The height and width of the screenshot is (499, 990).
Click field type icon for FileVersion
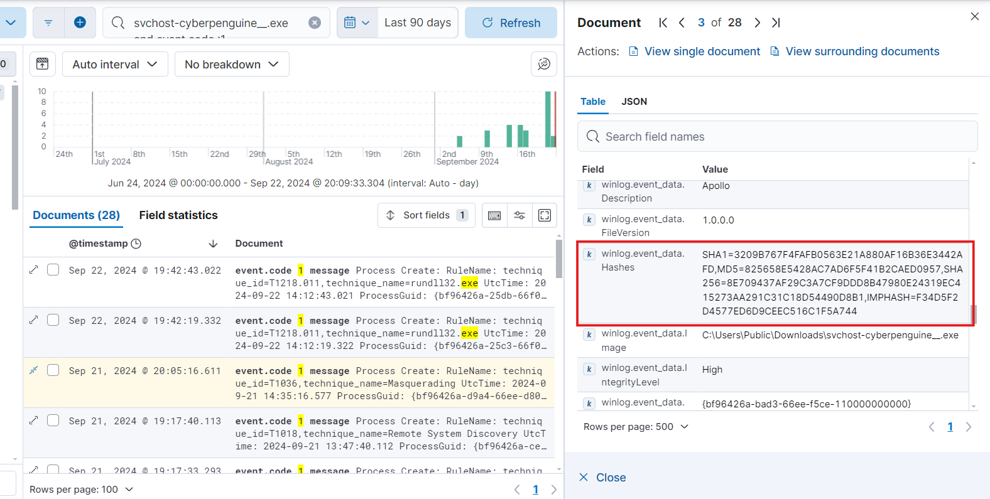[589, 220]
